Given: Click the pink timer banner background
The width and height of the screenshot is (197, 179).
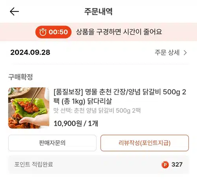Looking at the screenshot, I should (98, 32).
